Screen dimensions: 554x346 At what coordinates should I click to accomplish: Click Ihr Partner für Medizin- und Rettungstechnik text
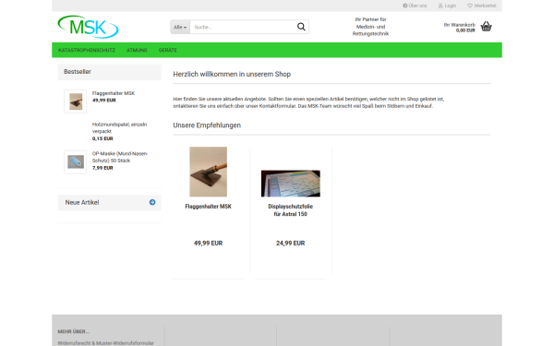[370, 27]
